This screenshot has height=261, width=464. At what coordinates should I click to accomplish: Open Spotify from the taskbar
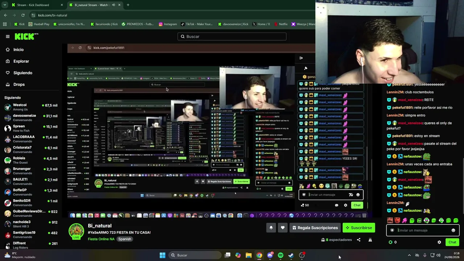pyautogui.click(x=281, y=255)
